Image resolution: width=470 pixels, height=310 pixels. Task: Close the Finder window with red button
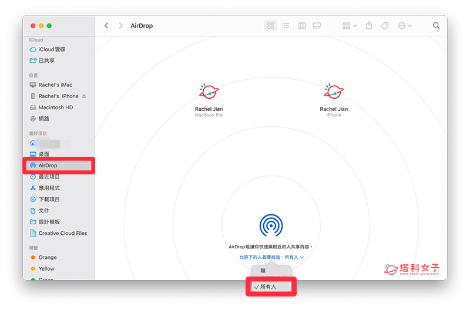click(33, 26)
